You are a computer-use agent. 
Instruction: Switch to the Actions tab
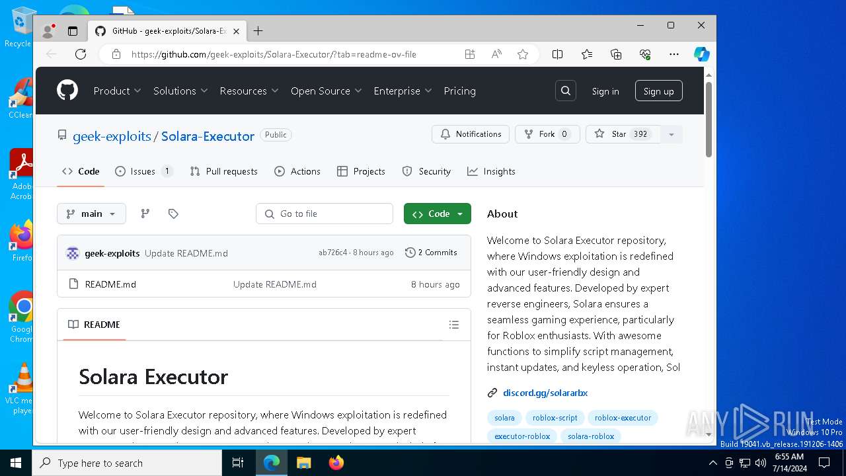[x=297, y=171]
